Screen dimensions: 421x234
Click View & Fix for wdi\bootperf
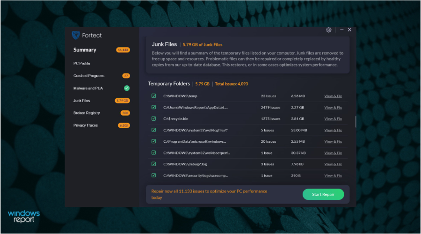tap(333, 153)
